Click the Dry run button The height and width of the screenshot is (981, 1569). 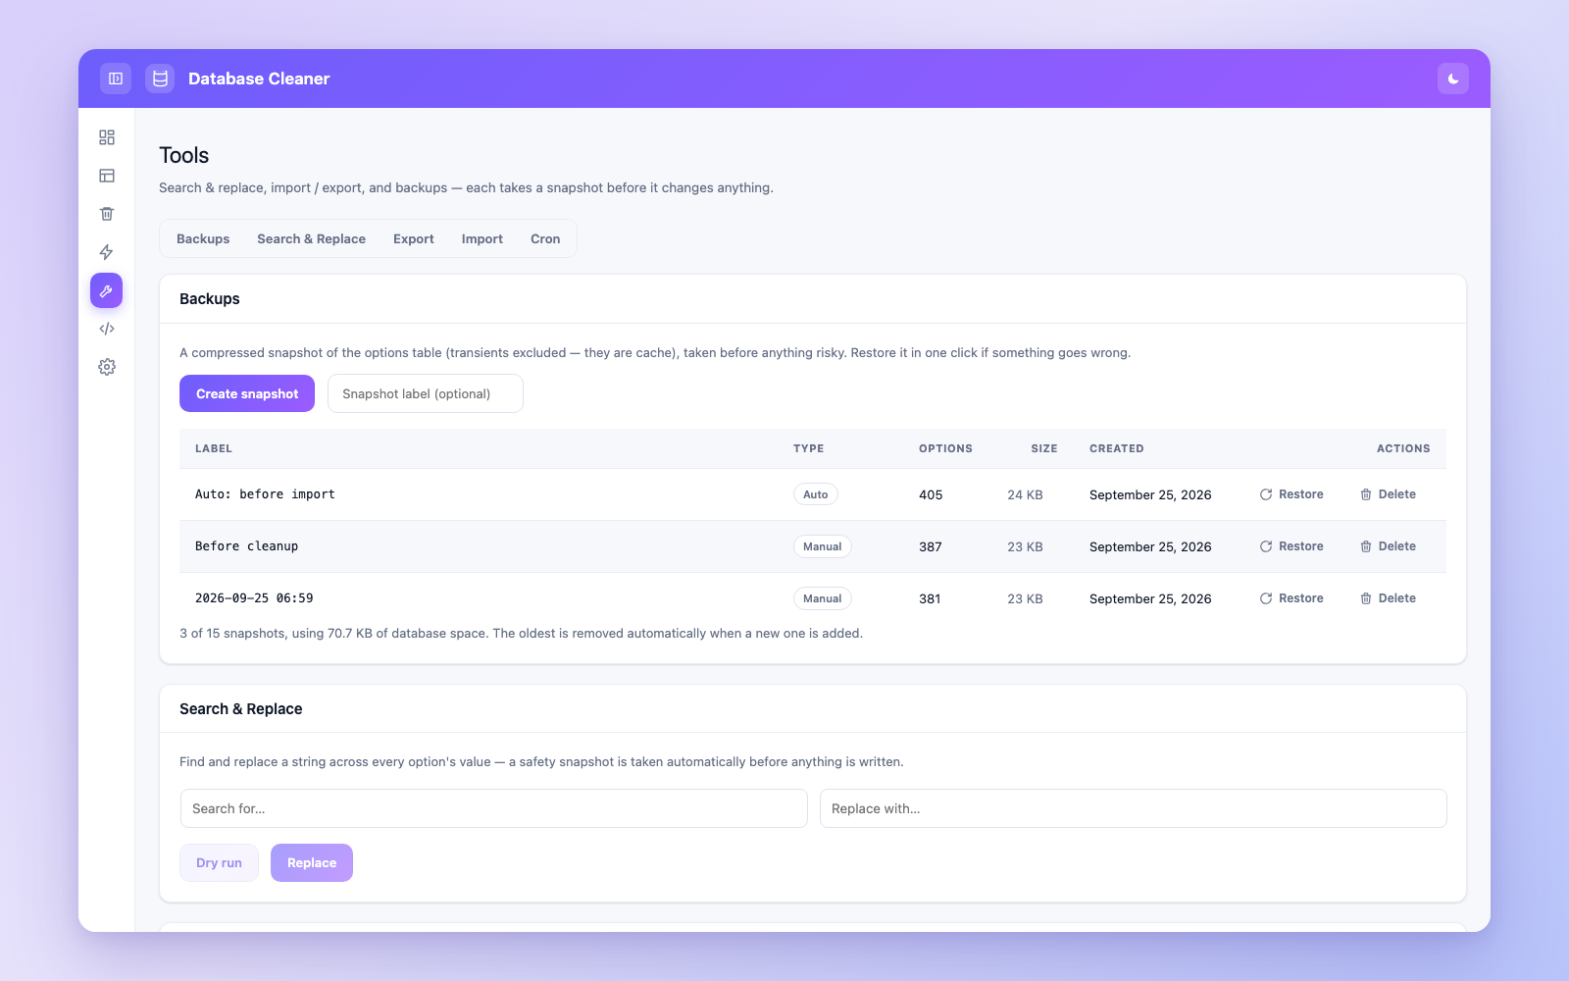[x=219, y=862]
